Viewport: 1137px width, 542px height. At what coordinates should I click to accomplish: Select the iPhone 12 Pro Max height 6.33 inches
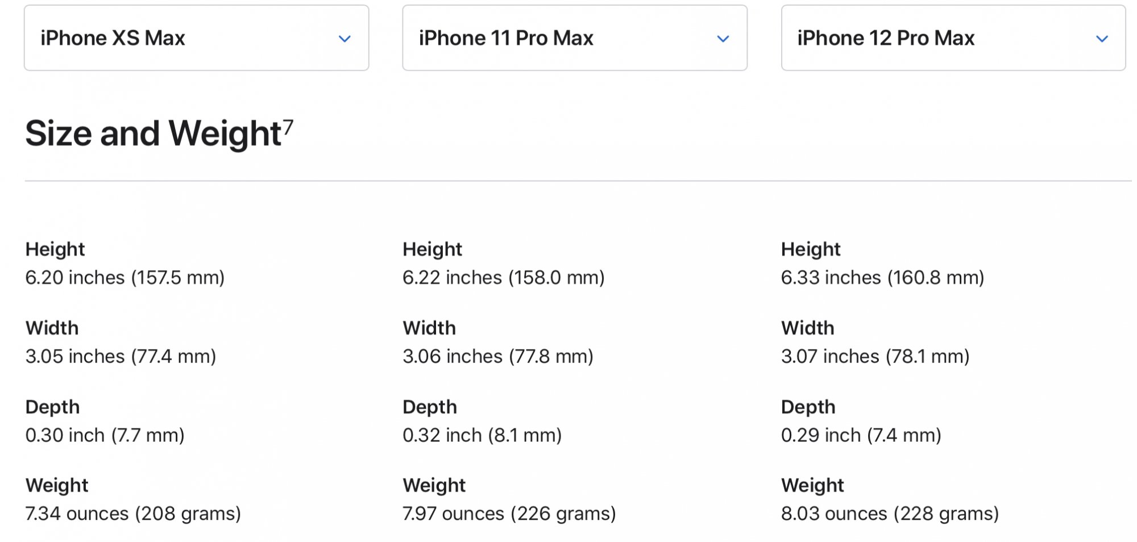pyautogui.click(x=882, y=278)
